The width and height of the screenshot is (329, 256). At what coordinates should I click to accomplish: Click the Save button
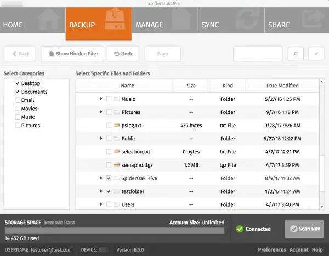click(163, 54)
